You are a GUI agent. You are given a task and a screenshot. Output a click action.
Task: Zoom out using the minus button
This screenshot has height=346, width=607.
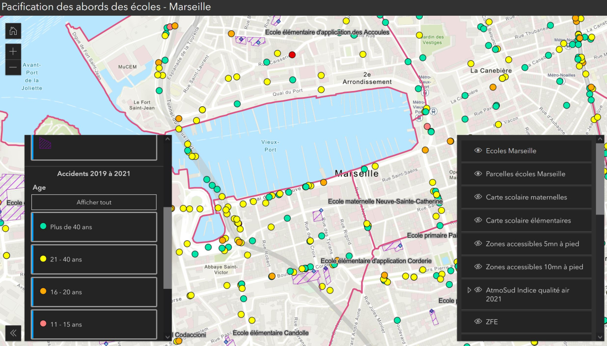[13, 67]
